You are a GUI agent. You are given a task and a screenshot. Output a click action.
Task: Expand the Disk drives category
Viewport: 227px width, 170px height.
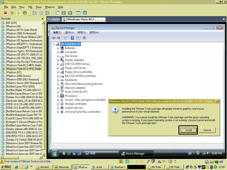tap(58, 56)
